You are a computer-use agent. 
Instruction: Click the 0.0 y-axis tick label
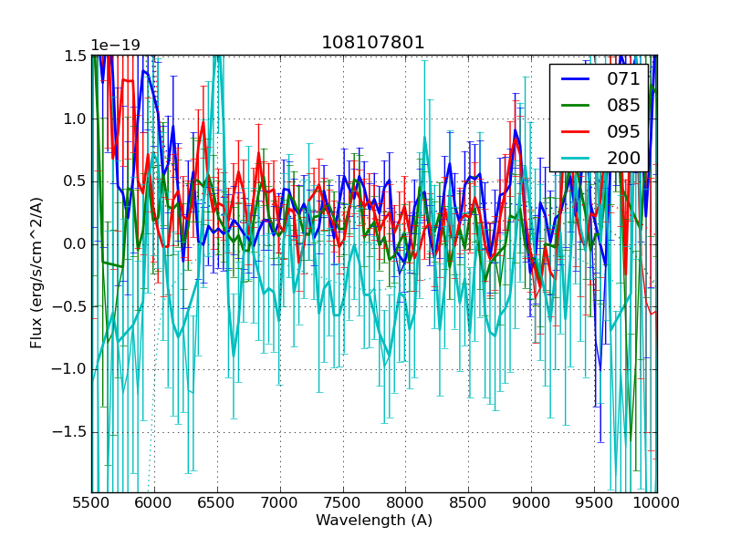coord(71,243)
